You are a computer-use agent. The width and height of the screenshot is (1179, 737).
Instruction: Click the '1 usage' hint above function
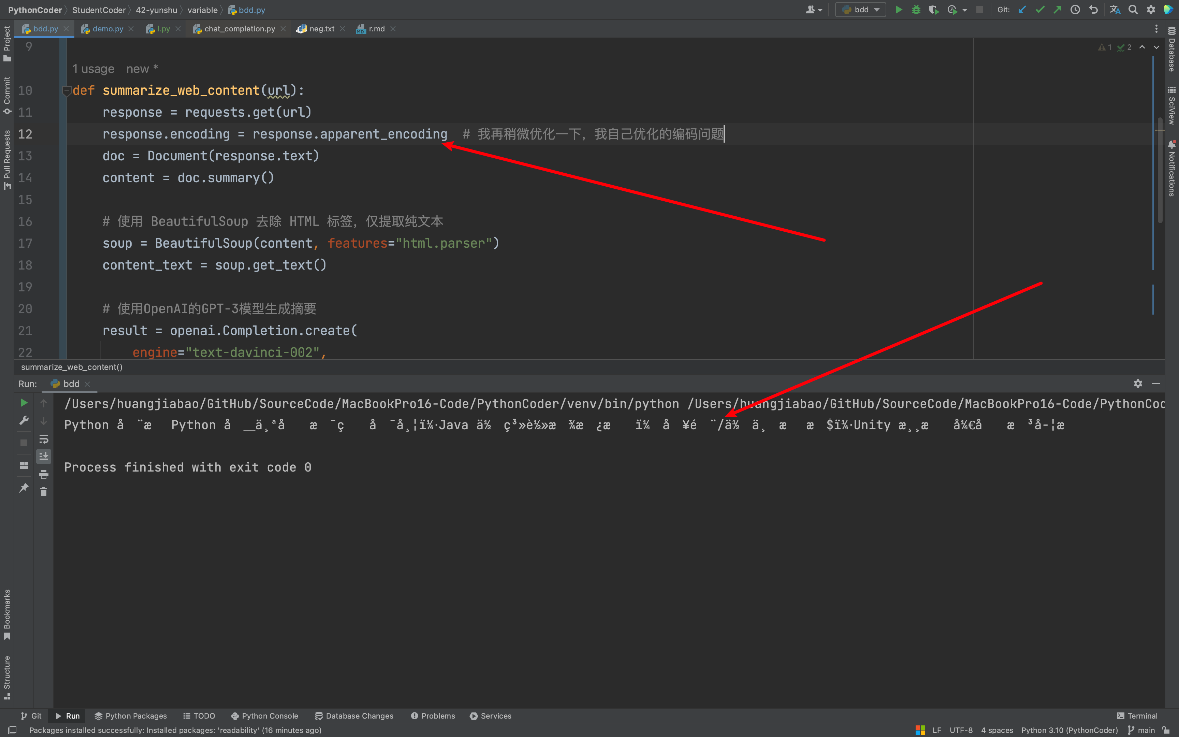click(93, 69)
